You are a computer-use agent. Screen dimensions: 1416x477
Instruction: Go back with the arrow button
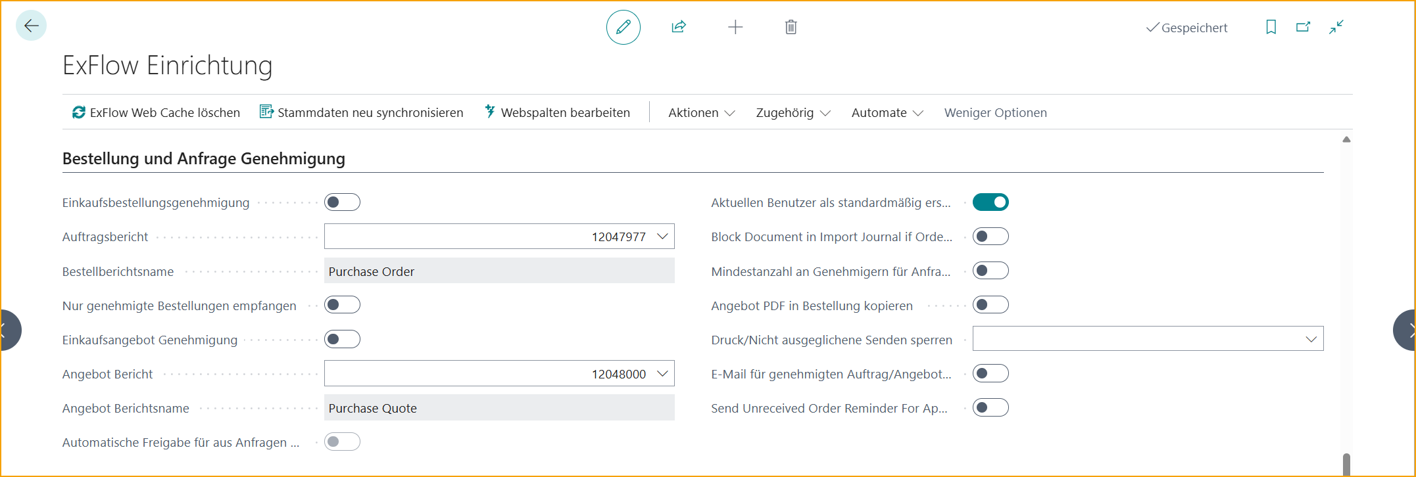click(x=31, y=26)
